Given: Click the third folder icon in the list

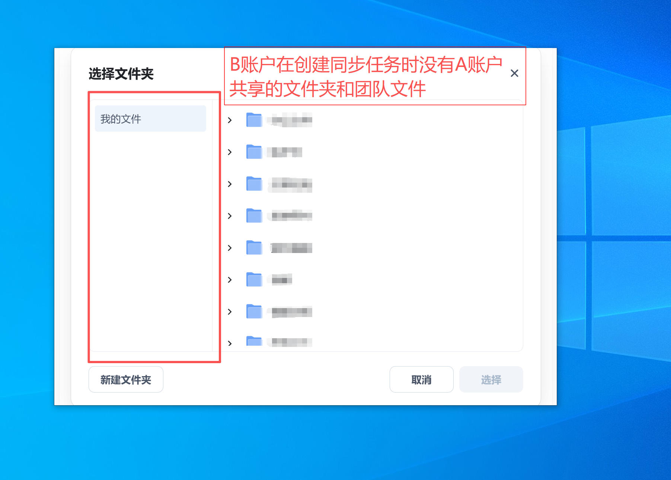Looking at the screenshot, I should tap(254, 184).
